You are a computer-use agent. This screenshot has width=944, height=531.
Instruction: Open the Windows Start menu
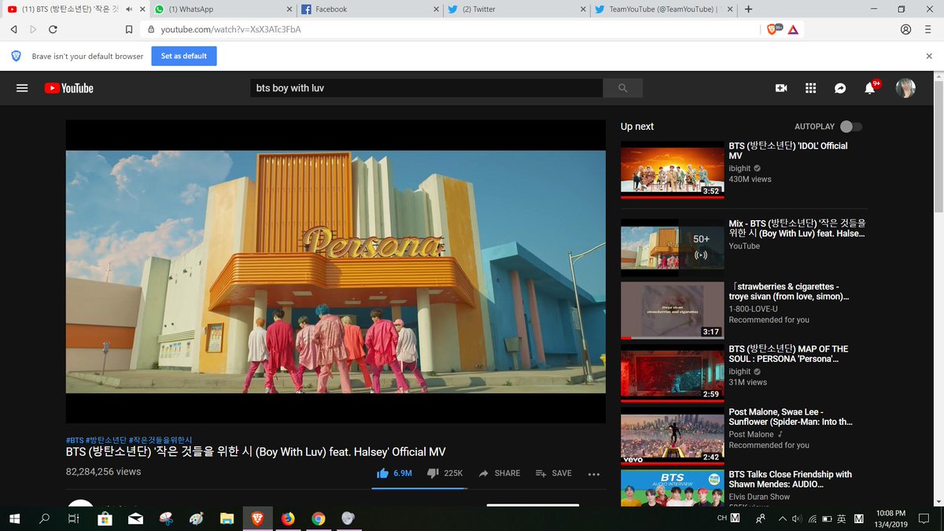(x=14, y=518)
